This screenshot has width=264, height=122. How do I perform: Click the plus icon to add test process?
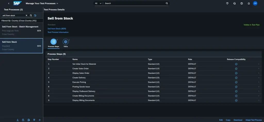pos(40,120)
